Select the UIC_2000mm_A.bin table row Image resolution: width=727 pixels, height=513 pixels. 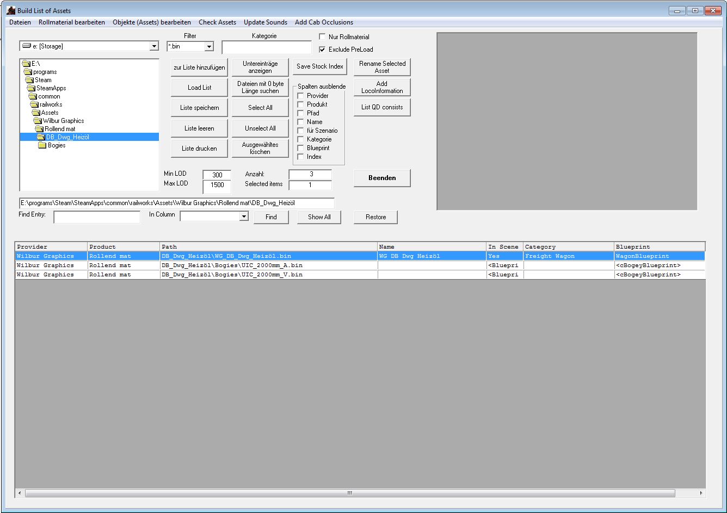(x=360, y=265)
